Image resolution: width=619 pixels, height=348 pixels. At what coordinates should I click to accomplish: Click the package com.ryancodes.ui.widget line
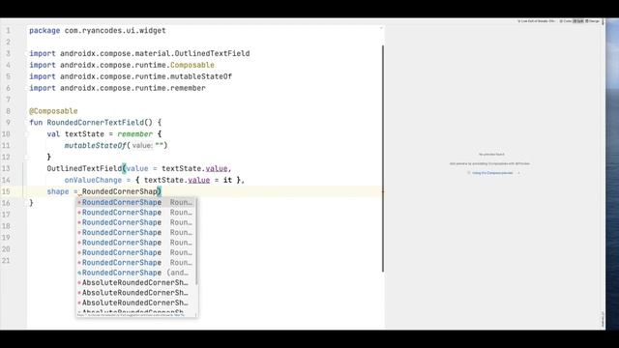click(98, 31)
